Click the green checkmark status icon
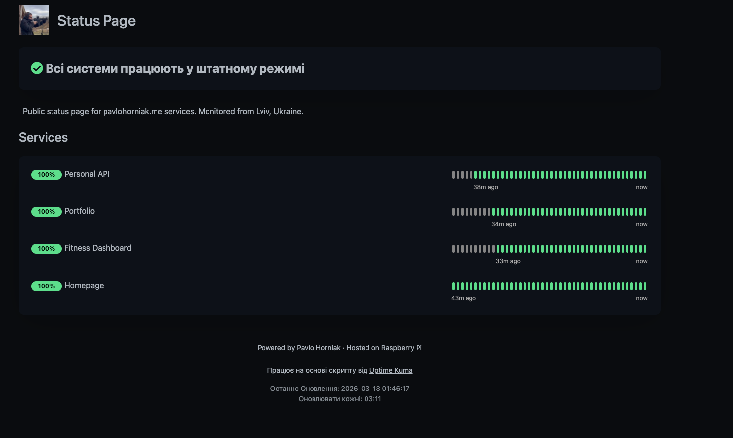The image size is (733, 438). (37, 68)
